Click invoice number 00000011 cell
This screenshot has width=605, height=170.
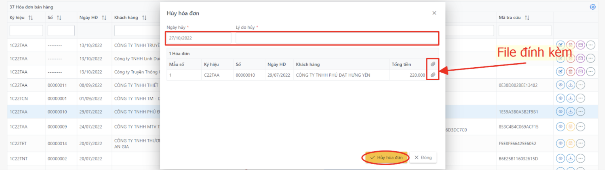(57, 85)
